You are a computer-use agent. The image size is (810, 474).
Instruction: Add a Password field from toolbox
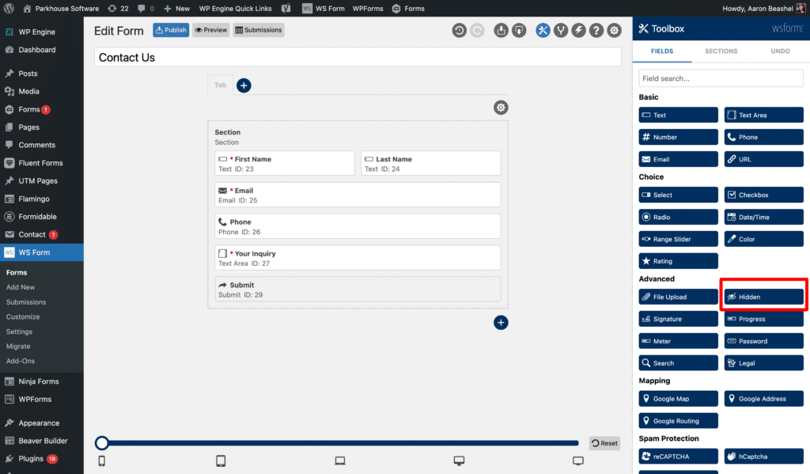[x=763, y=341]
